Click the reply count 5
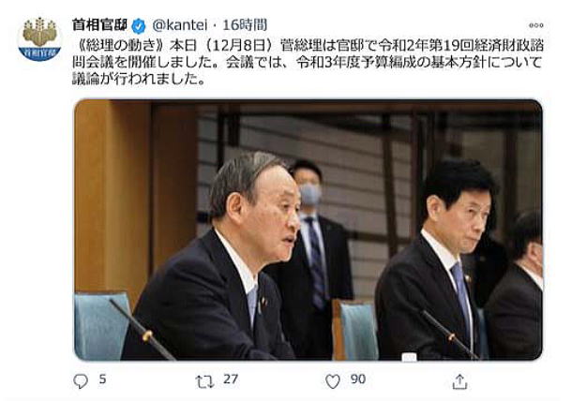Screen dimensions: 572x401 (102, 379)
